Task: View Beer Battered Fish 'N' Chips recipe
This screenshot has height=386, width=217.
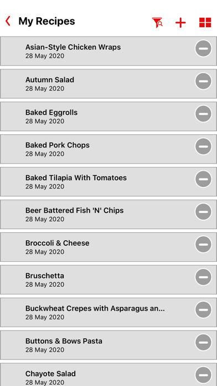Action: point(108,215)
